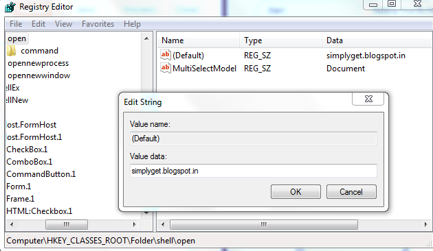Screen dimensions: 433x251
Task: Click the simplyget.blogspot.in data cell in list
Action: [366, 56]
